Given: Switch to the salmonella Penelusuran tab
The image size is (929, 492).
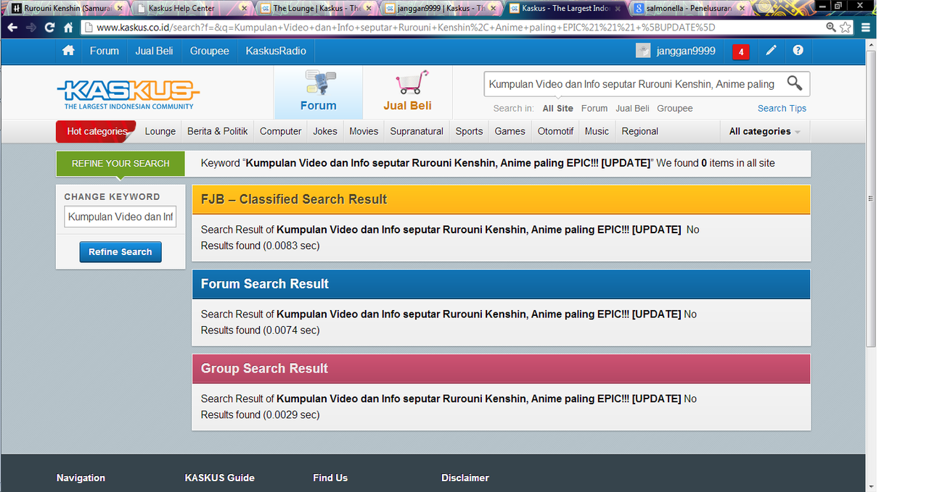Looking at the screenshot, I should point(689,8).
